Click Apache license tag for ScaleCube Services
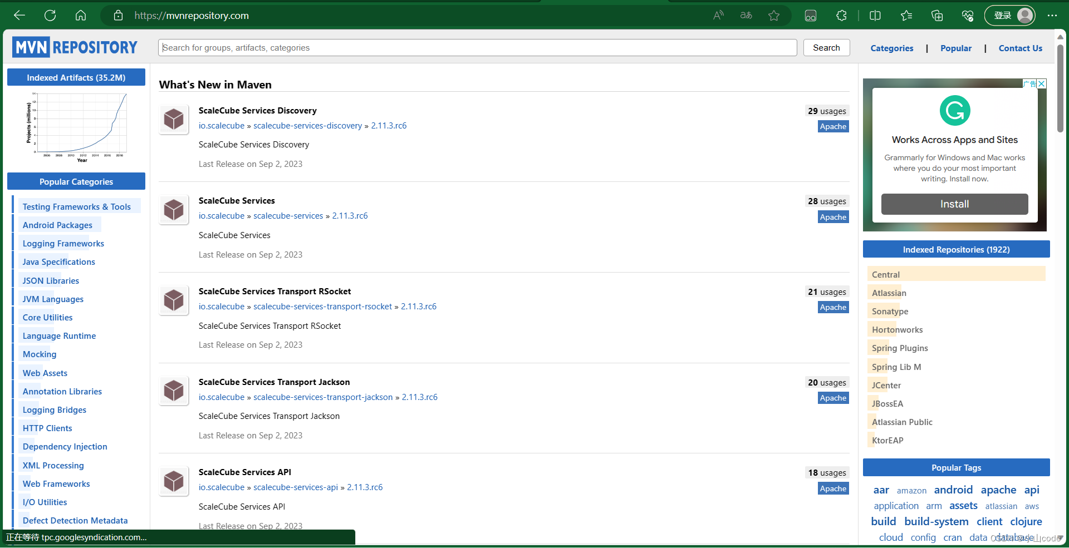The height and width of the screenshot is (548, 1069). (833, 217)
